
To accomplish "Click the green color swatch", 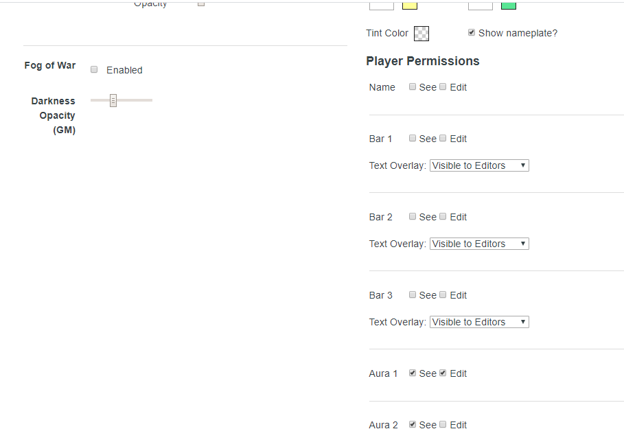I will [509, 5].
